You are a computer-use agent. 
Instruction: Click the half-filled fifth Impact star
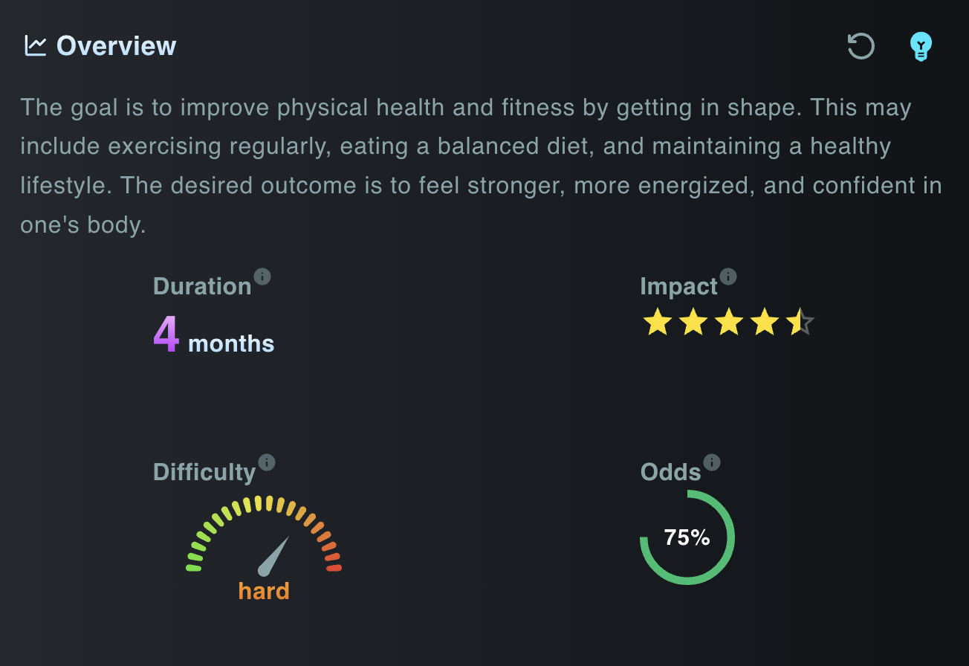tap(800, 323)
